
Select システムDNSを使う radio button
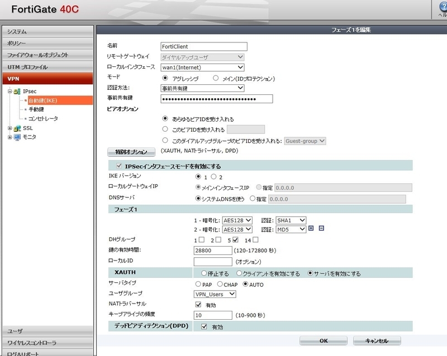pyautogui.click(x=198, y=198)
